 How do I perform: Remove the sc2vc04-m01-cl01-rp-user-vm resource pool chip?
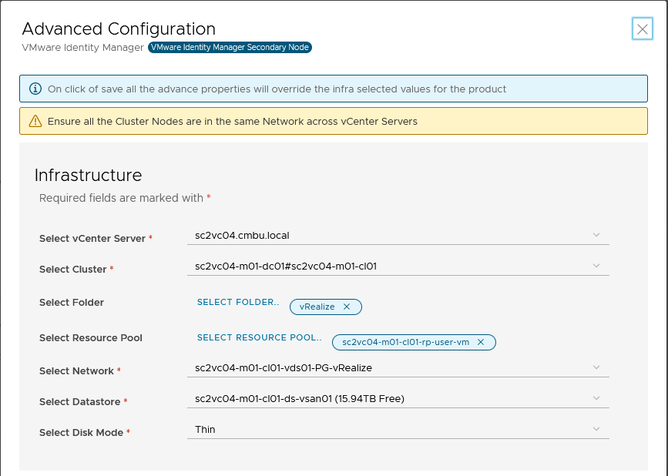point(481,342)
